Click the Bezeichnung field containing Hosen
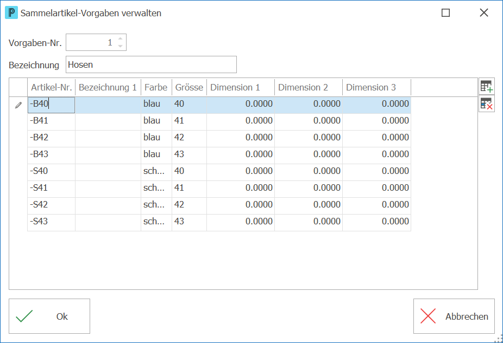Image resolution: width=503 pixels, height=343 pixels. click(151, 64)
